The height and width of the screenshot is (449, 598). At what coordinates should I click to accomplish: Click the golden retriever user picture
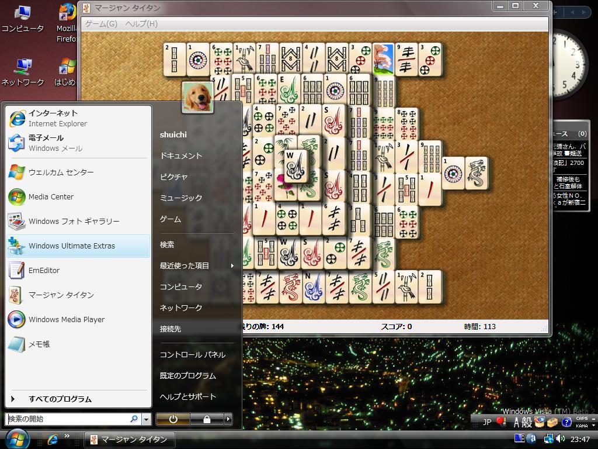click(197, 98)
